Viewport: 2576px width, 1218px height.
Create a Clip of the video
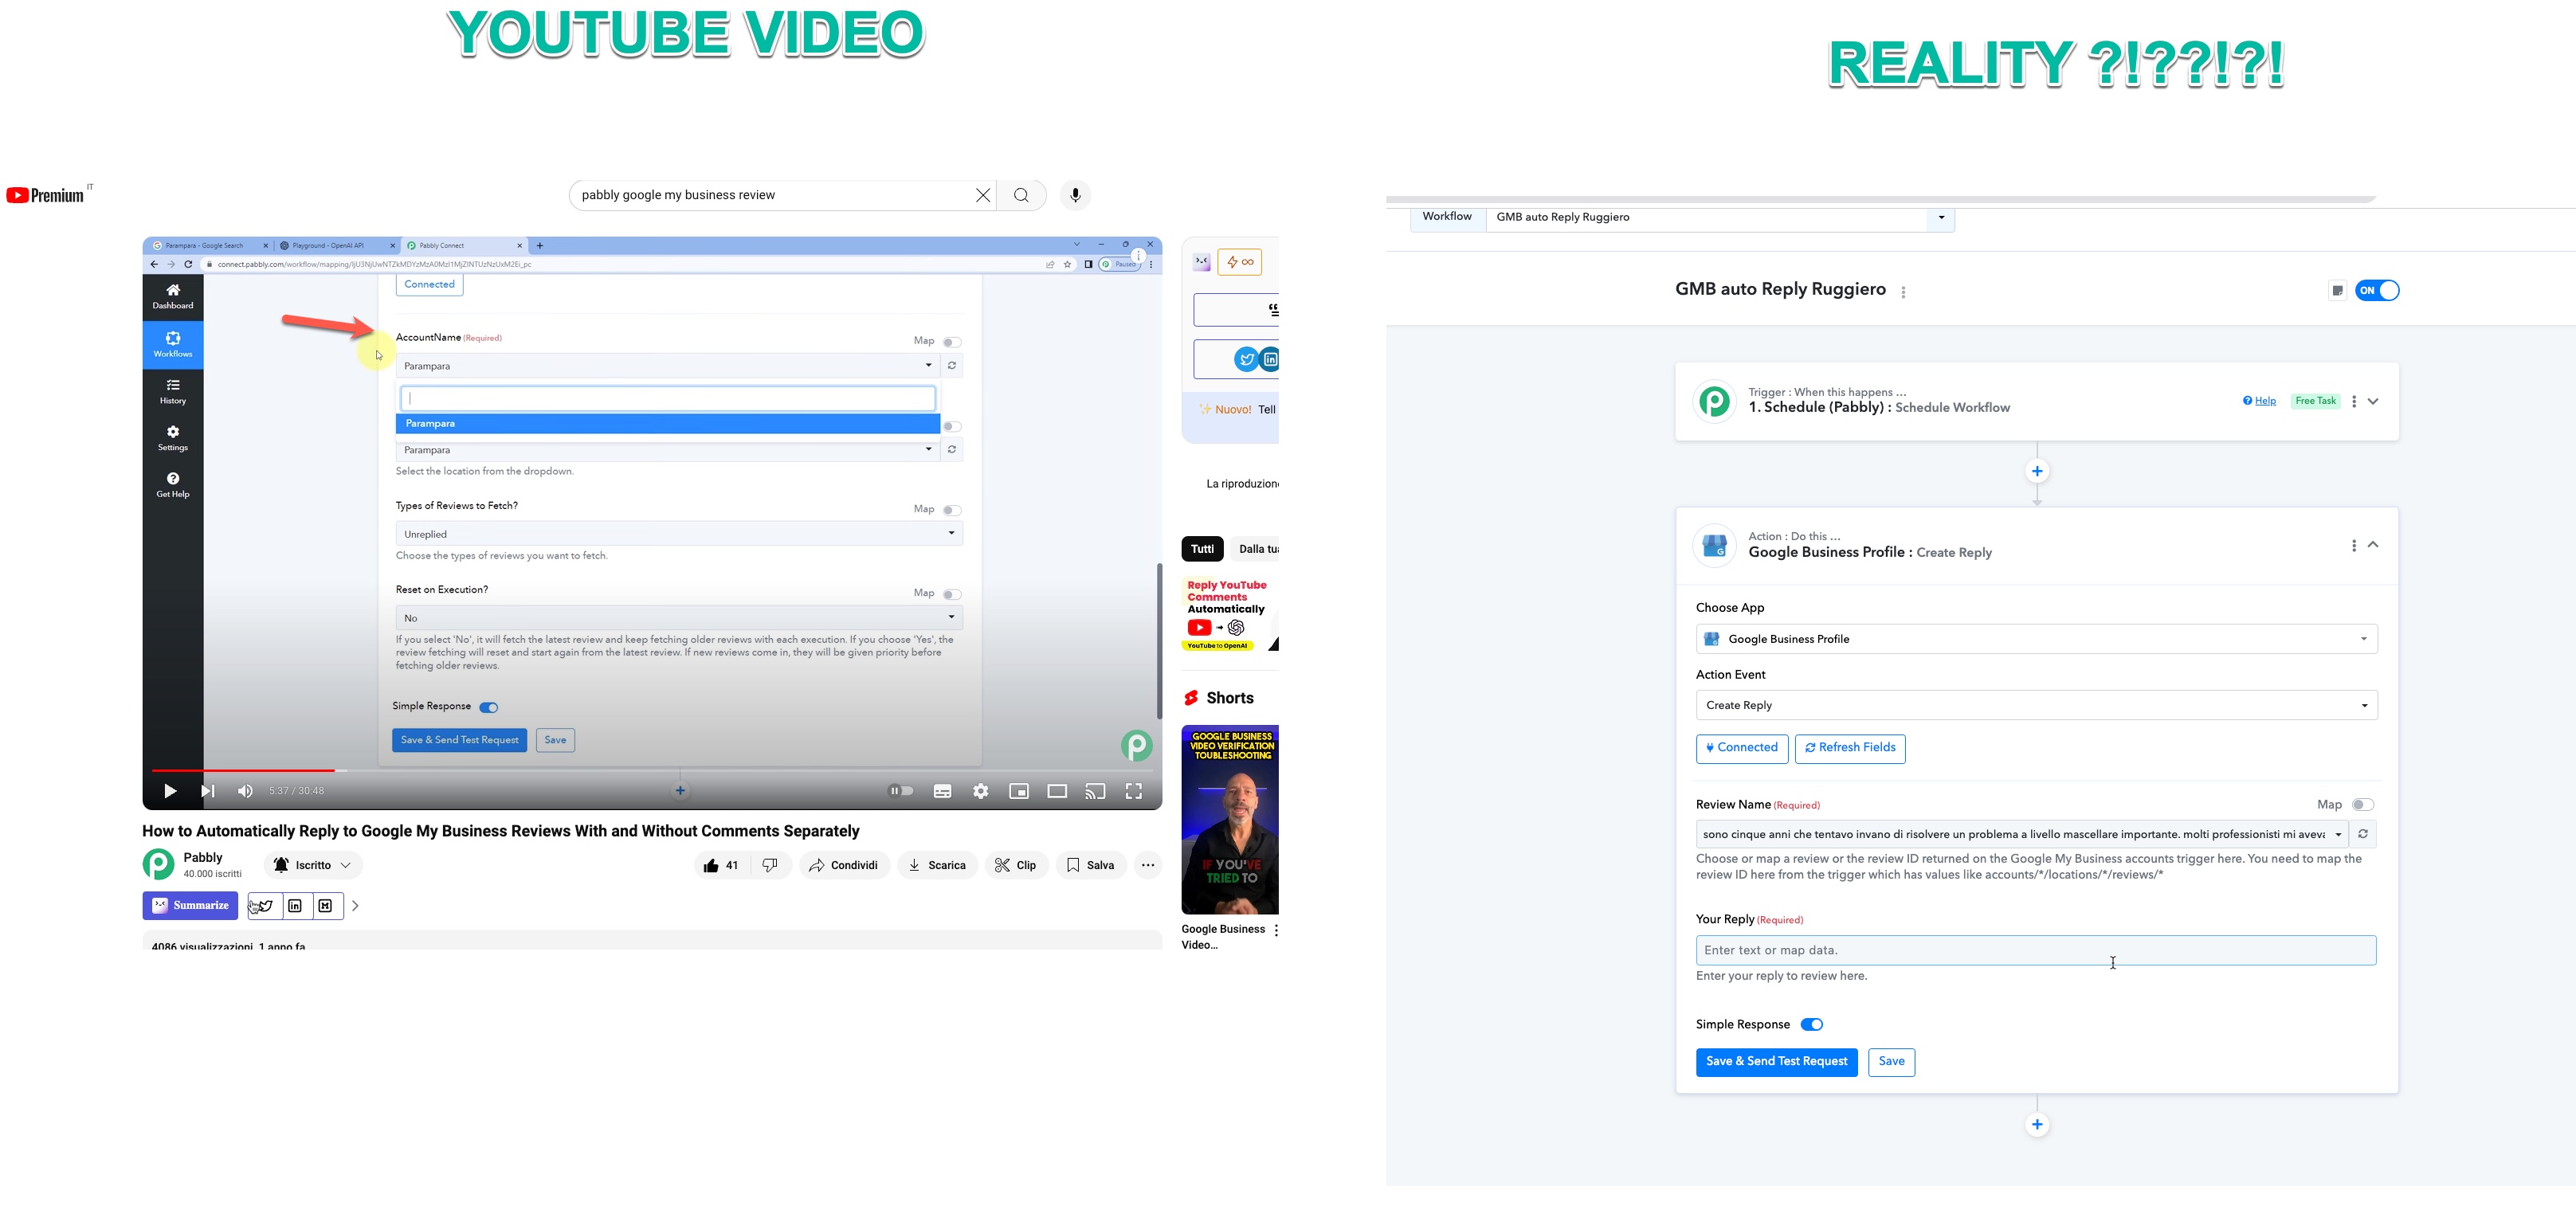[x=1016, y=865]
